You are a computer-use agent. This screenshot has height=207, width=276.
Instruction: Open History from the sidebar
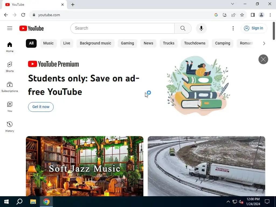[x=10, y=127]
